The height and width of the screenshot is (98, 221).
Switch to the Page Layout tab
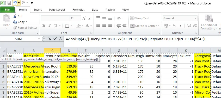tap(57, 10)
